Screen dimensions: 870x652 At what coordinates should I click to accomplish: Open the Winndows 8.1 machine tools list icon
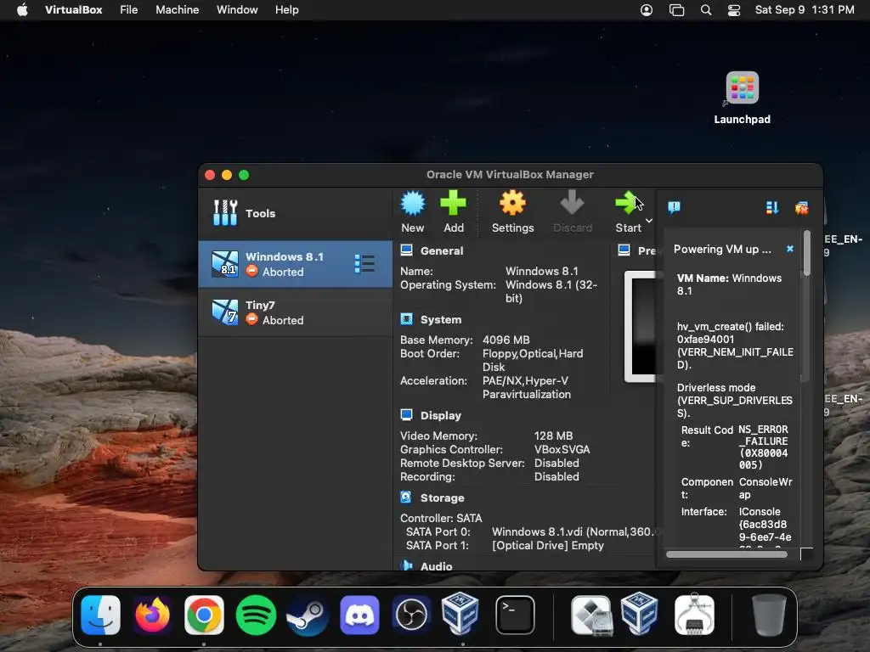pos(364,264)
